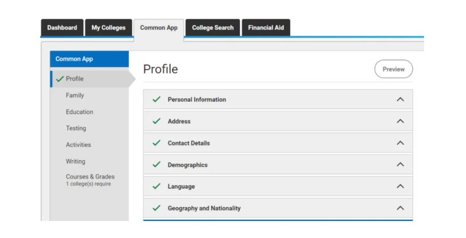Collapse the Address section chevron
The width and height of the screenshot is (466, 238).
click(400, 121)
